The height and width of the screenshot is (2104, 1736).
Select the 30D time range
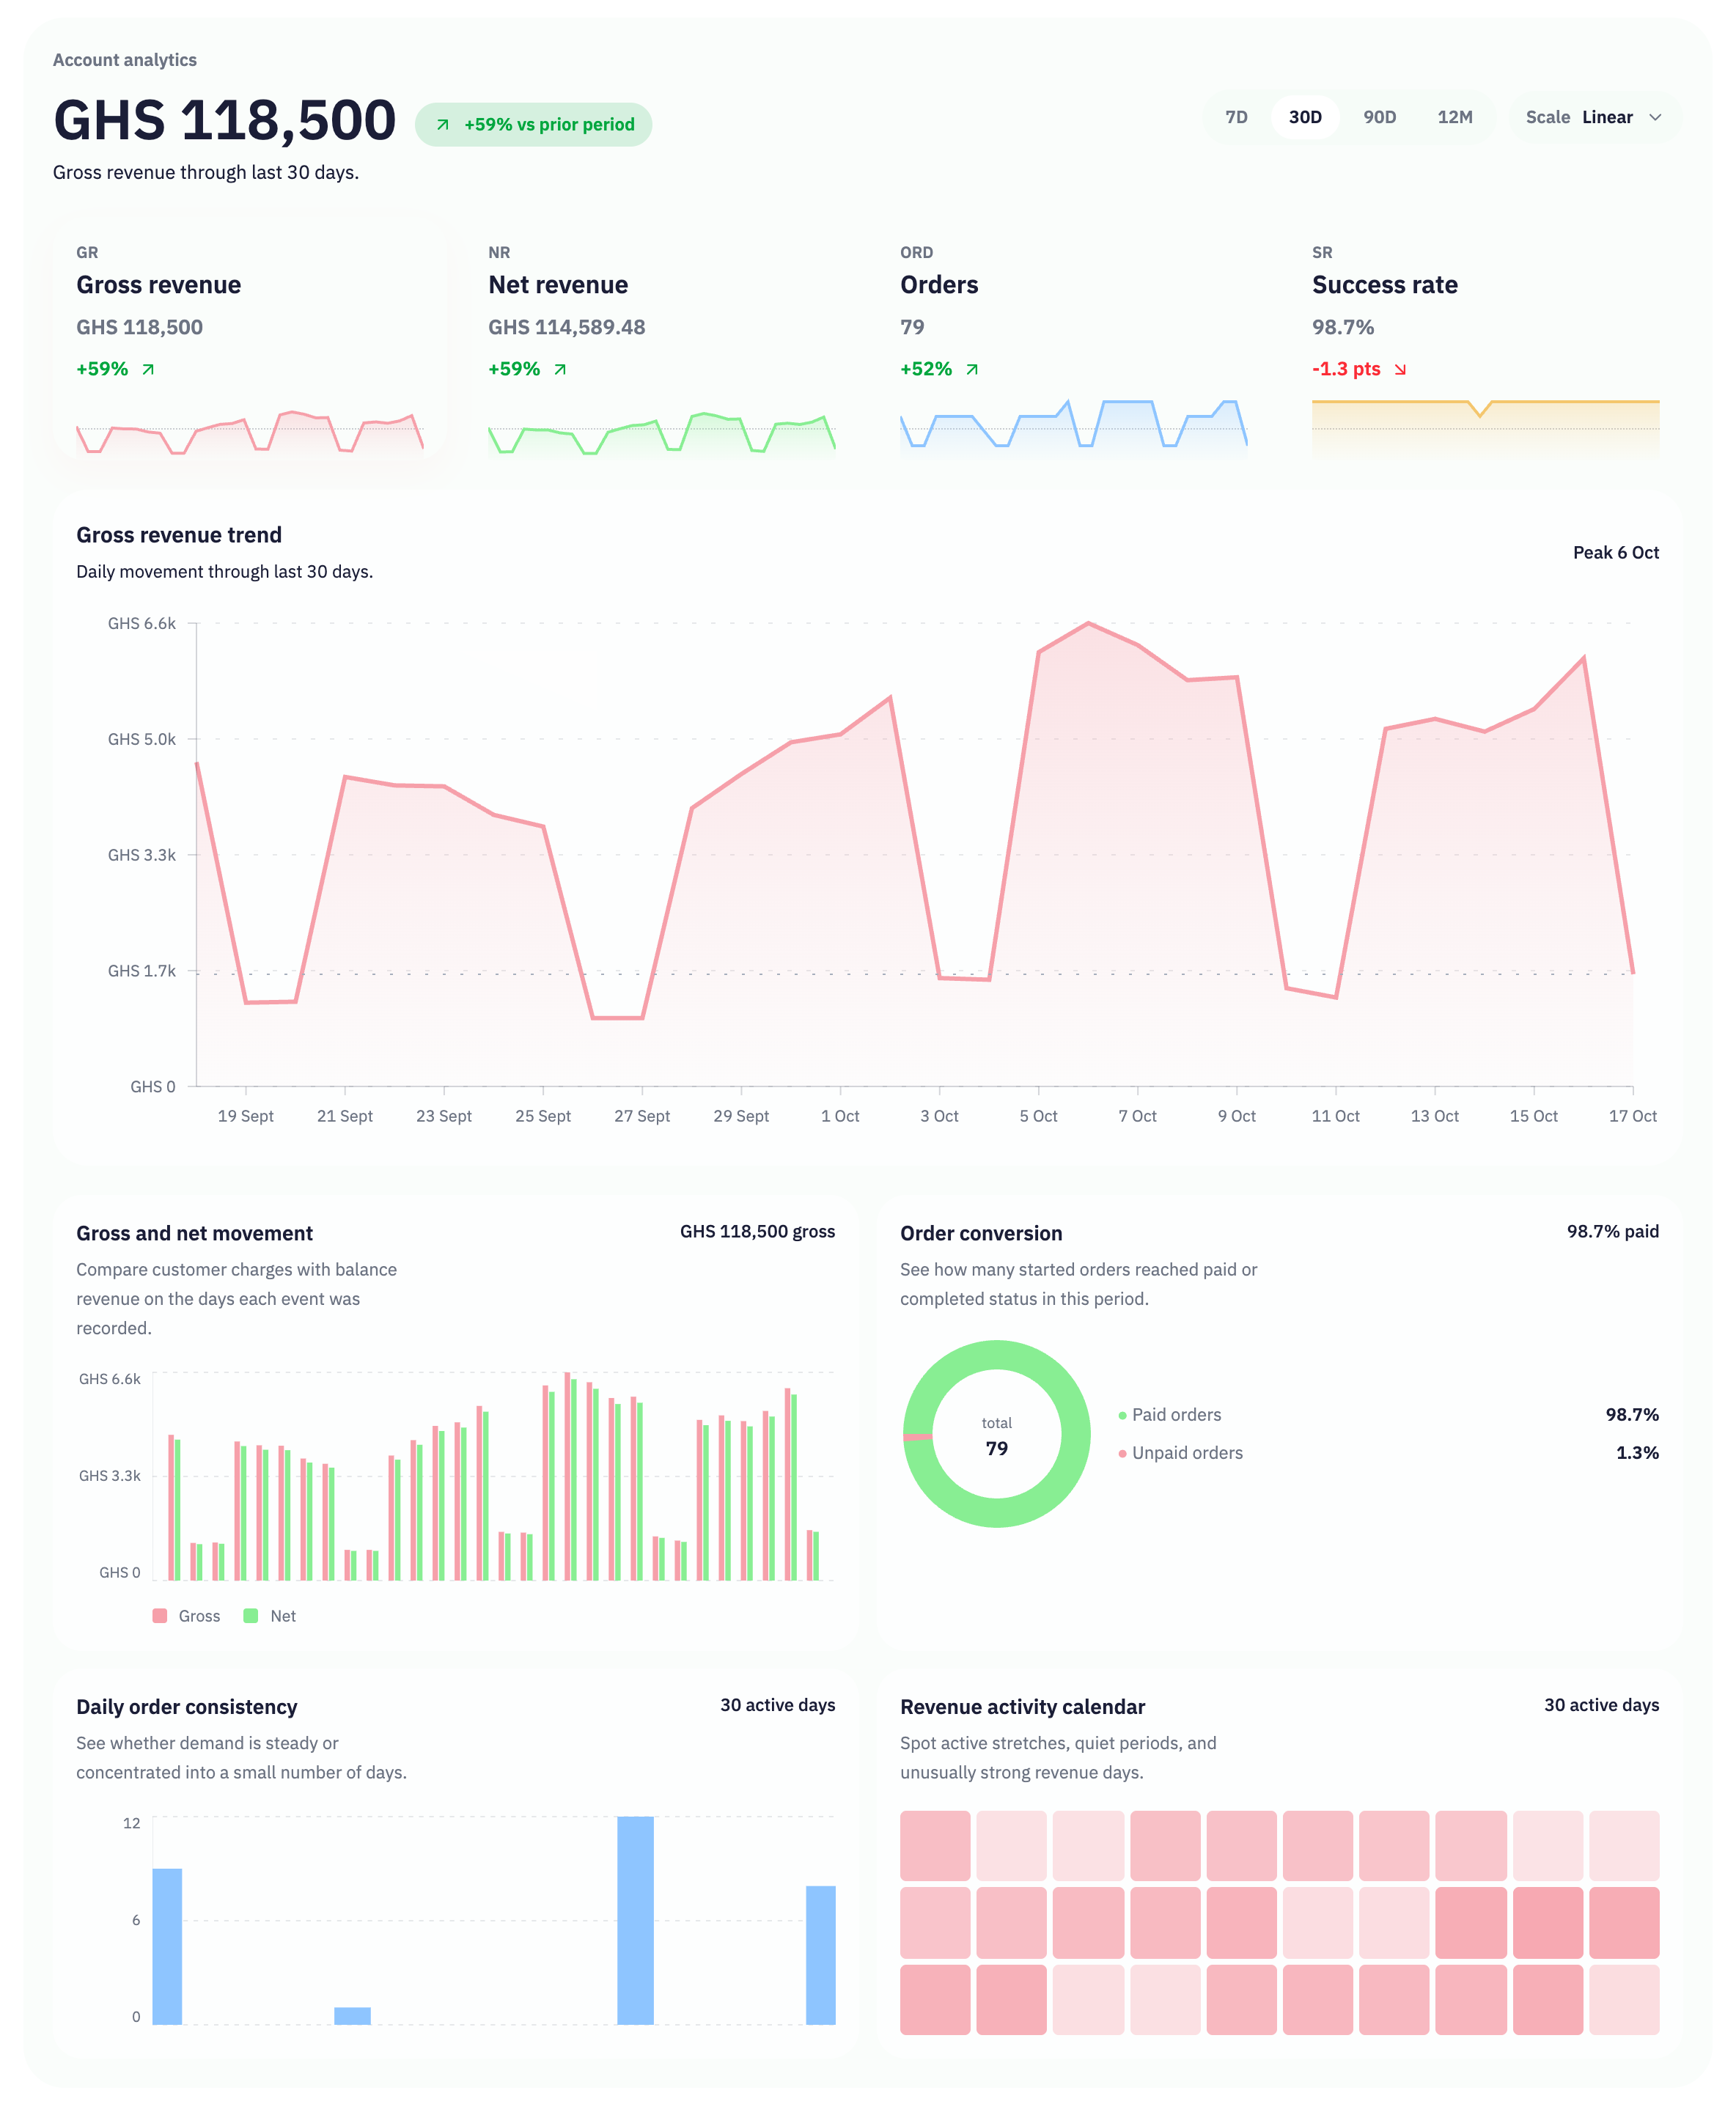click(x=1305, y=117)
